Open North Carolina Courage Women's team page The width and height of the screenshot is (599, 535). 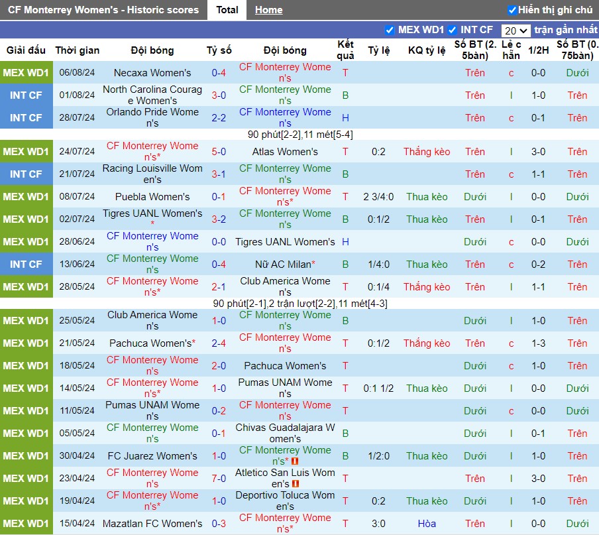point(152,95)
